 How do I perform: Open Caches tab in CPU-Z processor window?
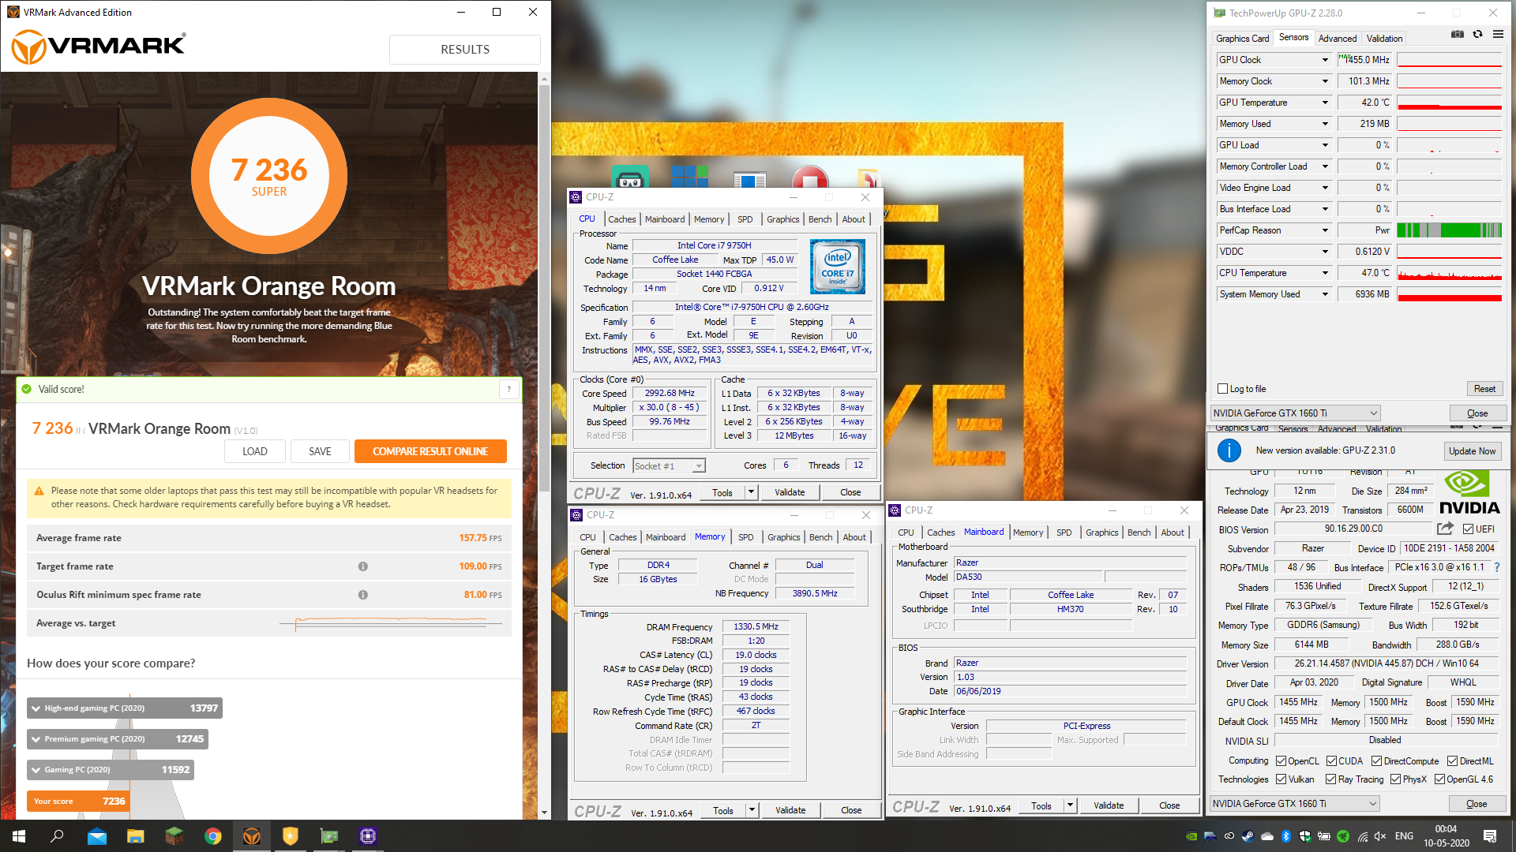tap(622, 219)
